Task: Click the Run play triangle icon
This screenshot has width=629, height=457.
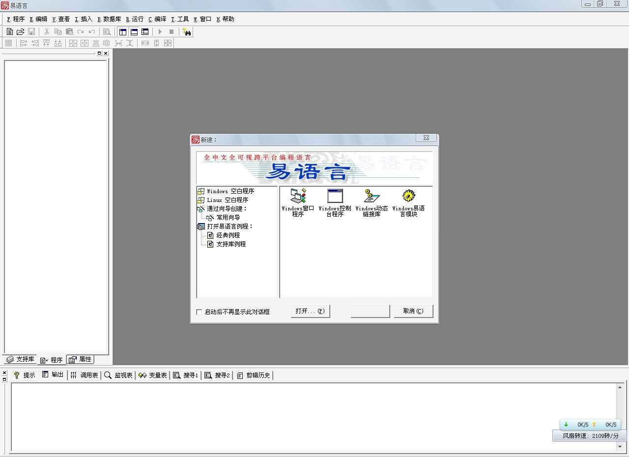Action: coord(160,31)
